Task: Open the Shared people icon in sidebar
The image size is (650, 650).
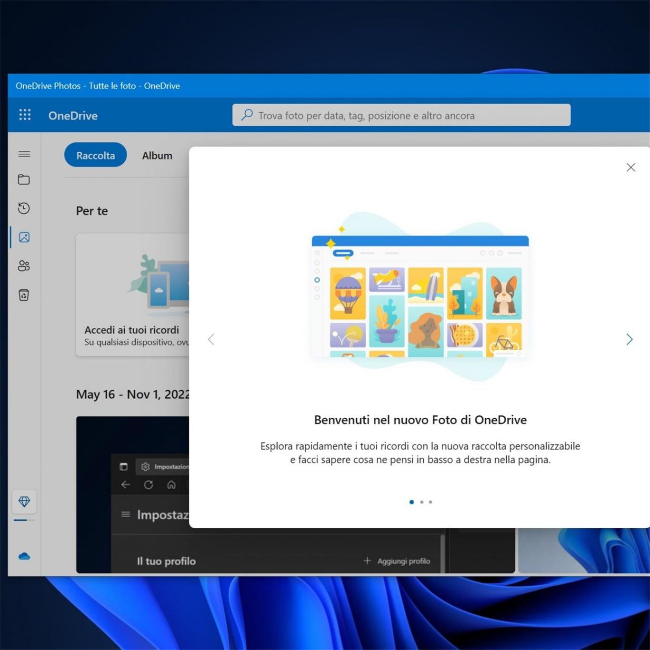Action: [x=24, y=266]
